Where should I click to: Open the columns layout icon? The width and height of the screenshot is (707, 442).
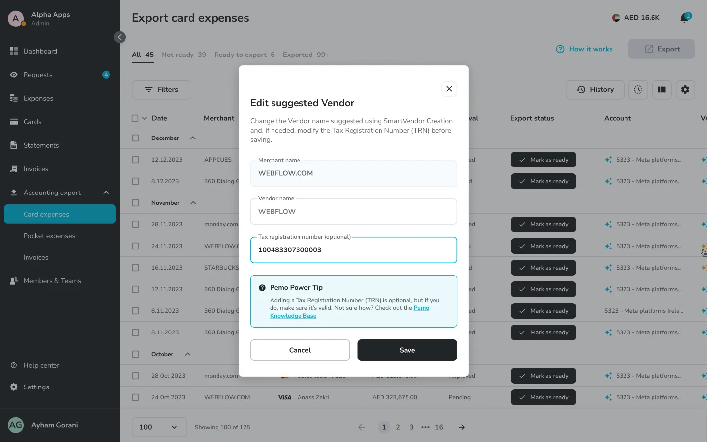[662, 90]
